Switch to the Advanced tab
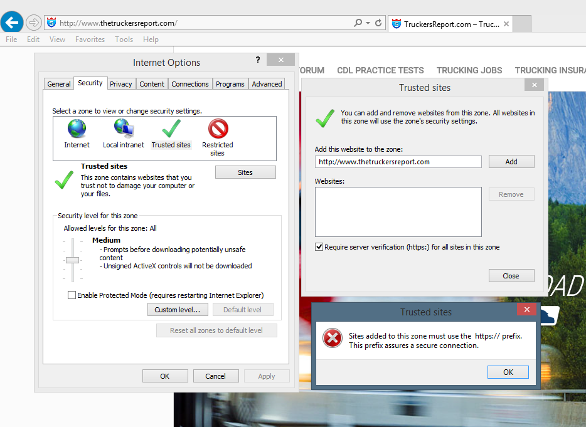The image size is (586, 427). 267,84
